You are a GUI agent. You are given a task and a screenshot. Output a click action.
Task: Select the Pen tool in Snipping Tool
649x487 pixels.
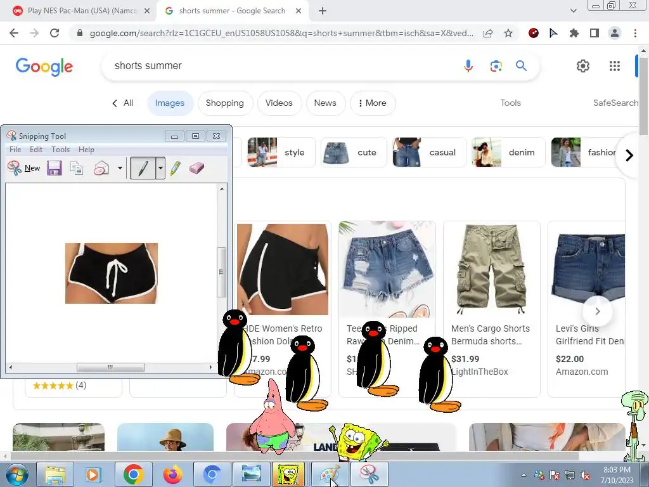coord(143,168)
